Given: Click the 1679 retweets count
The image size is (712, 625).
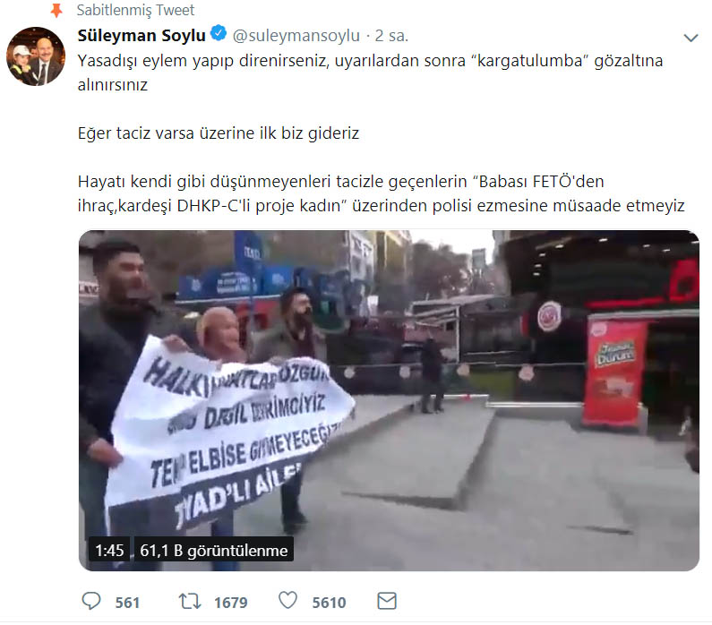Looking at the screenshot, I should click(231, 603).
